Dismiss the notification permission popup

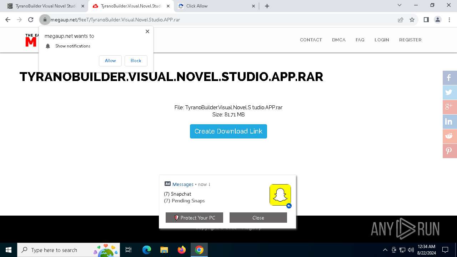[147, 31]
